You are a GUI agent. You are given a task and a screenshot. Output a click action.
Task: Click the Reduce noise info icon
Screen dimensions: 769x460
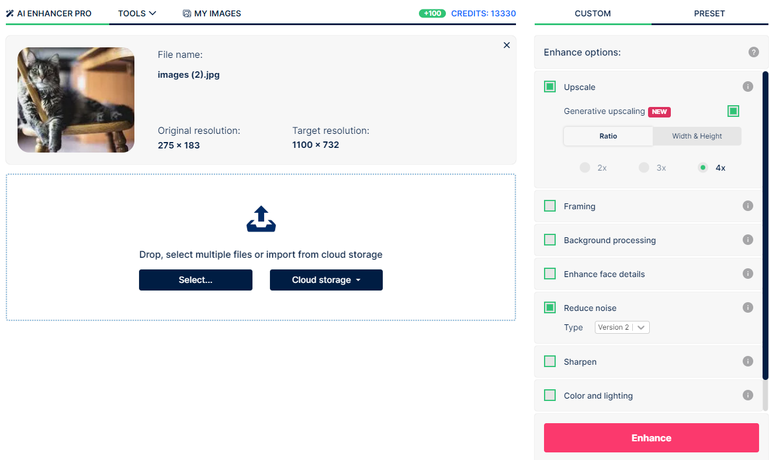click(747, 308)
